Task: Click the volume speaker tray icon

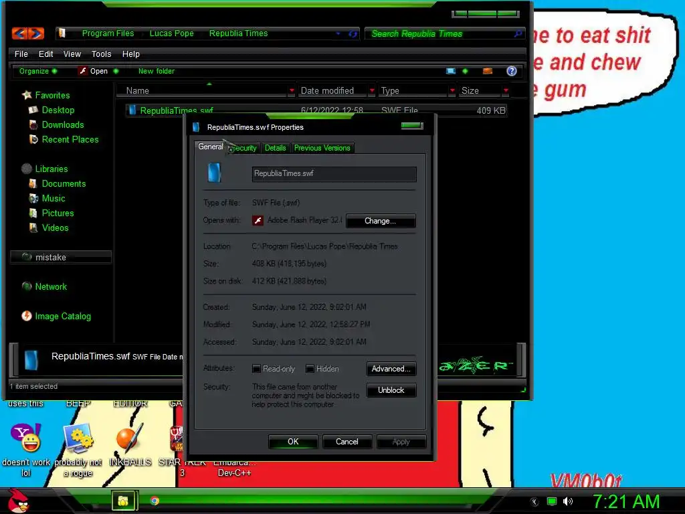Action: (567, 501)
